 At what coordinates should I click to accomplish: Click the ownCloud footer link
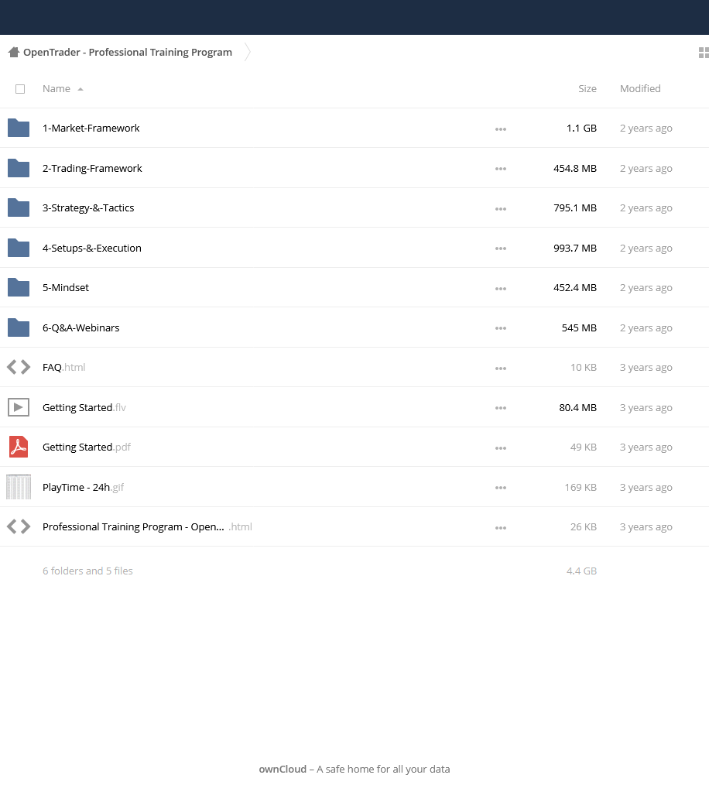click(x=283, y=770)
